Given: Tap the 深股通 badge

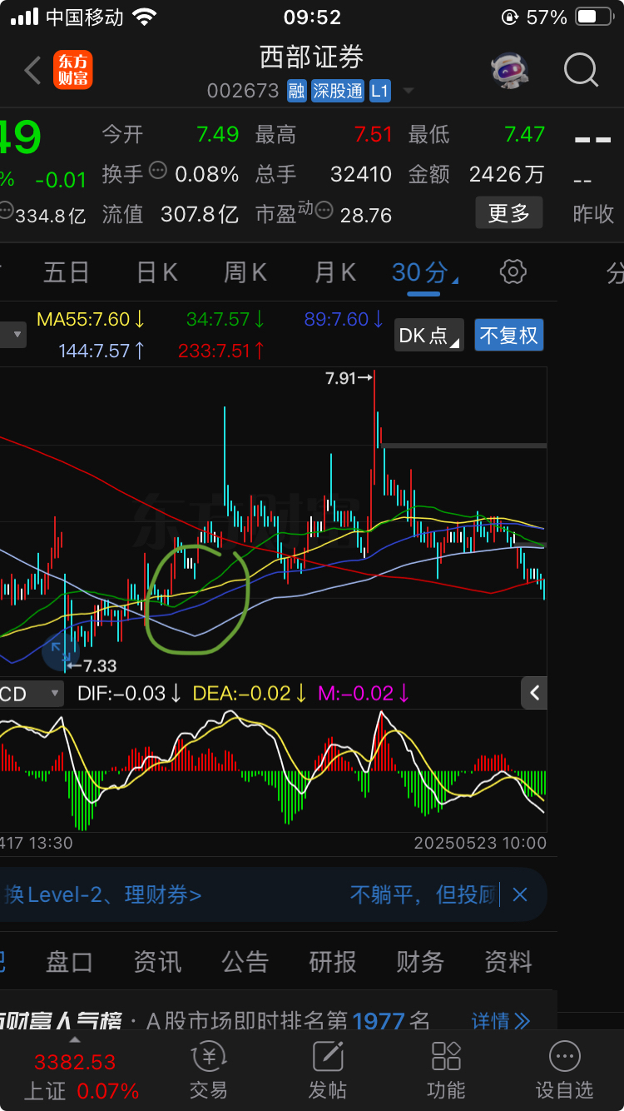Looking at the screenshot, I should 338,91.
